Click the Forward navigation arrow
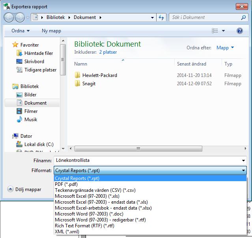This screenshot has height=238, width=252. coord(20,17)
